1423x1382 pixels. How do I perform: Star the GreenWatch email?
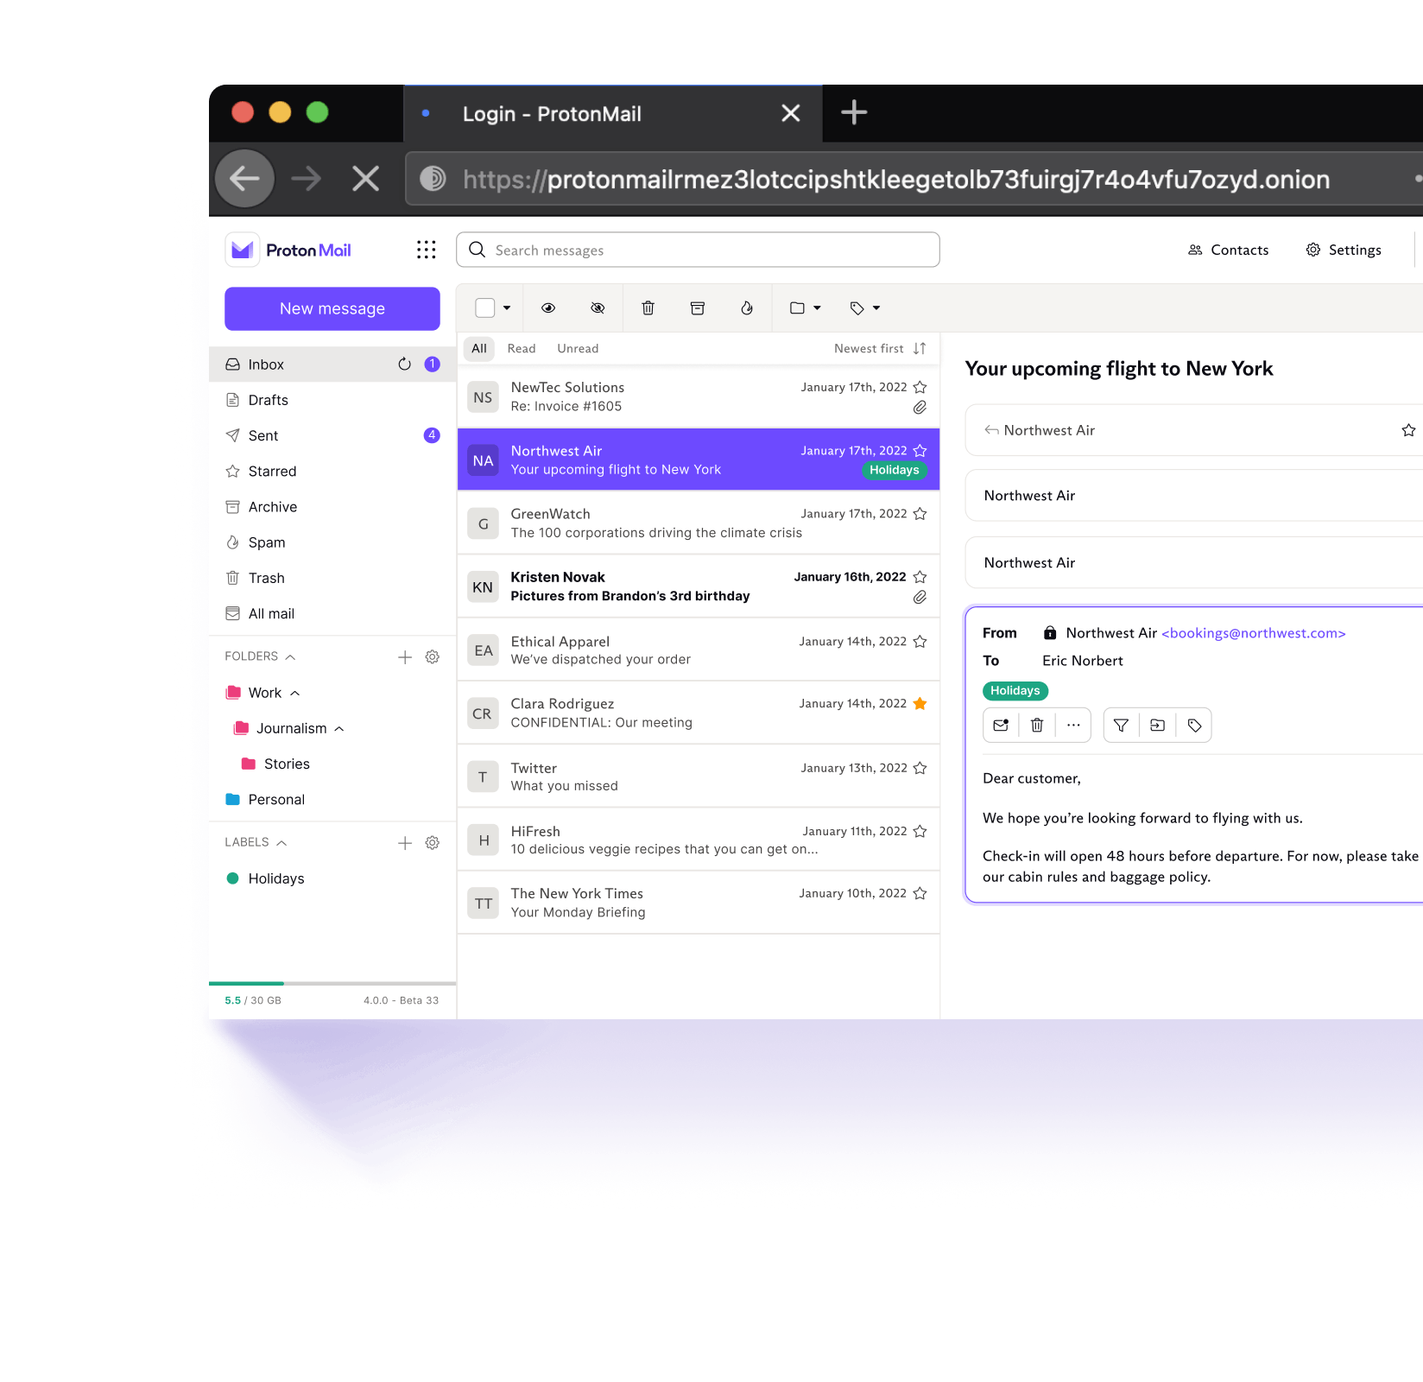click(x=920, y=514)
